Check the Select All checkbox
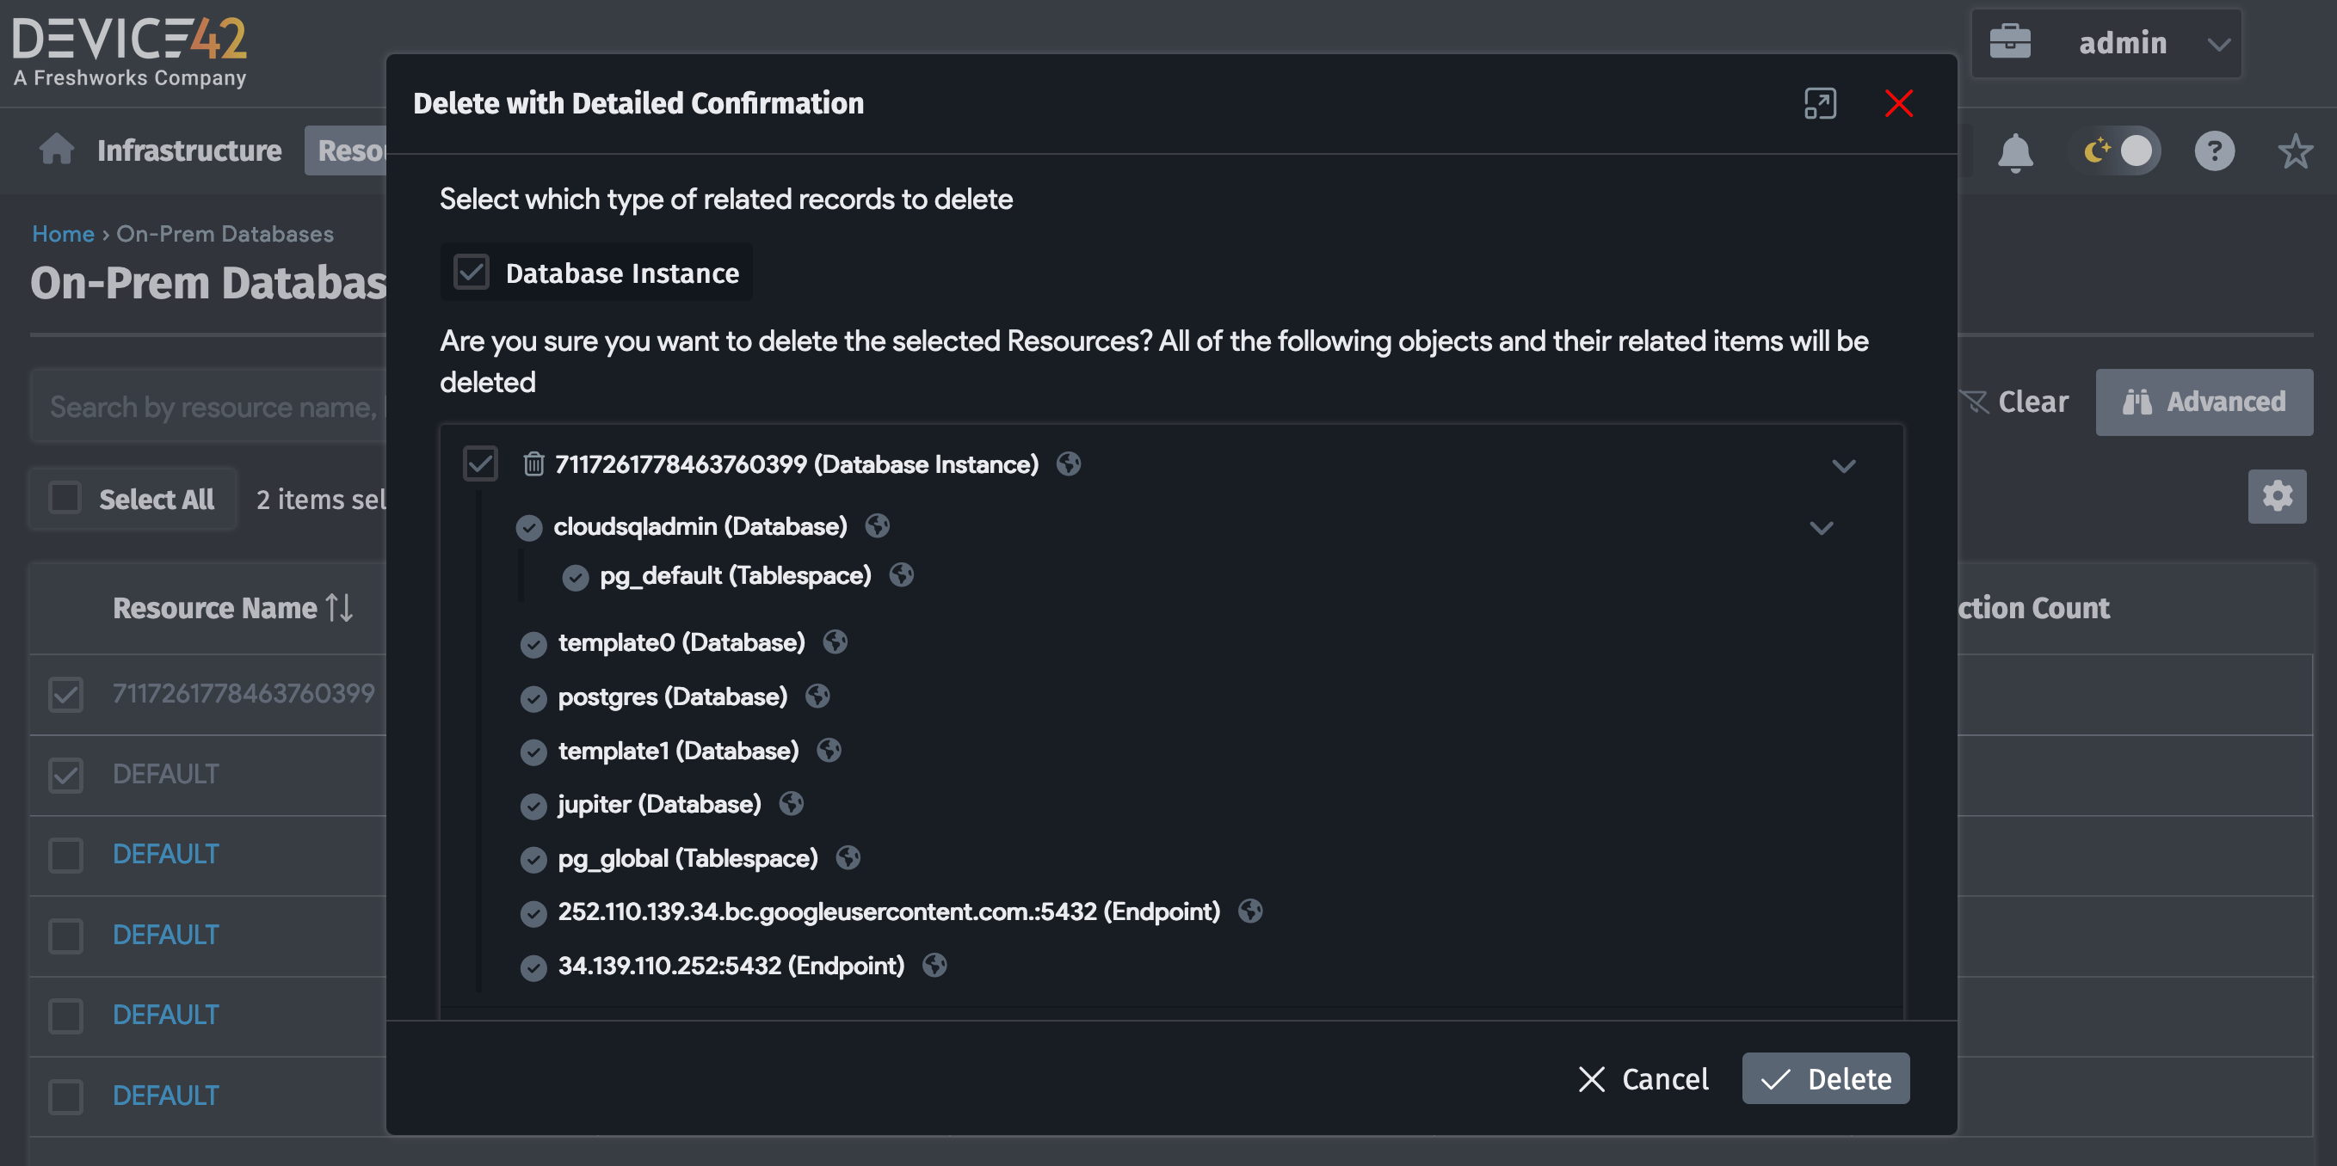The image size is (2337, 1166). [65, 498]
